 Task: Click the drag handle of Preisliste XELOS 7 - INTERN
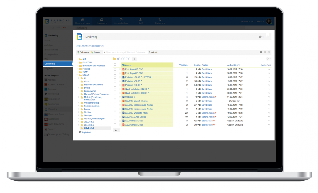[x=120, y=77]
